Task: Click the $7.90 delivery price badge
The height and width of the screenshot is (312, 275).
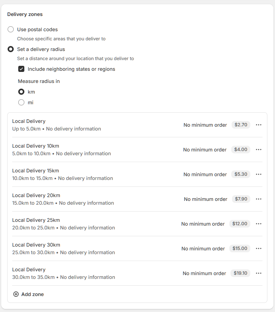Action: point(241,199)
